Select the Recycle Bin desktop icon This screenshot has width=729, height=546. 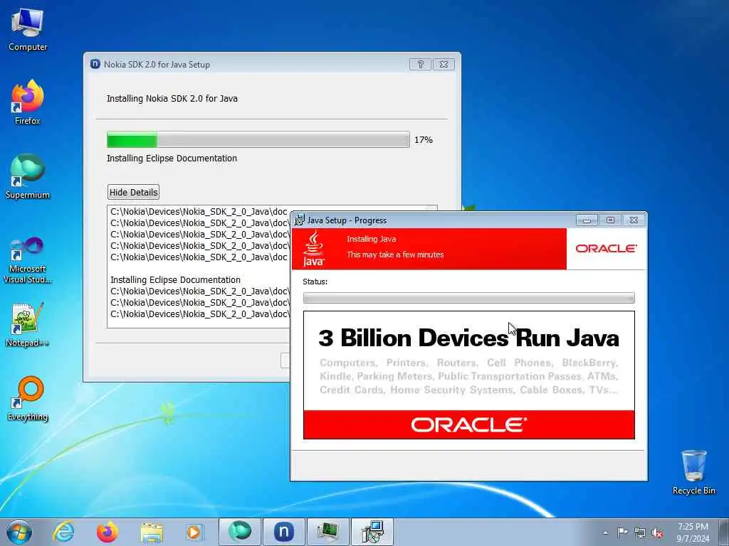pos(693,472)
